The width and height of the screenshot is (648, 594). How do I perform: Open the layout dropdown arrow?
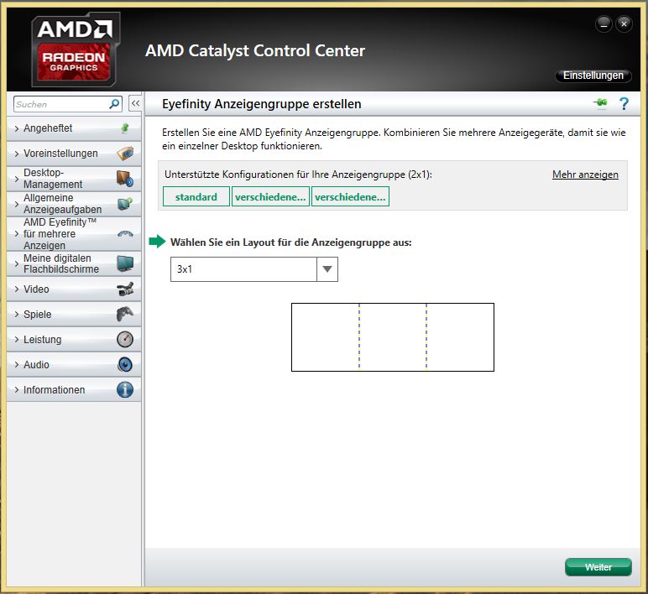coord(327,269)
